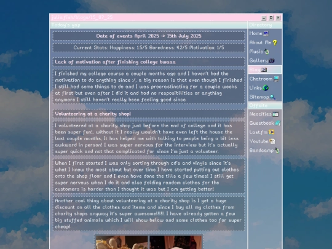
Task: Click the yellow question mark icon
Action: [275, 42]
